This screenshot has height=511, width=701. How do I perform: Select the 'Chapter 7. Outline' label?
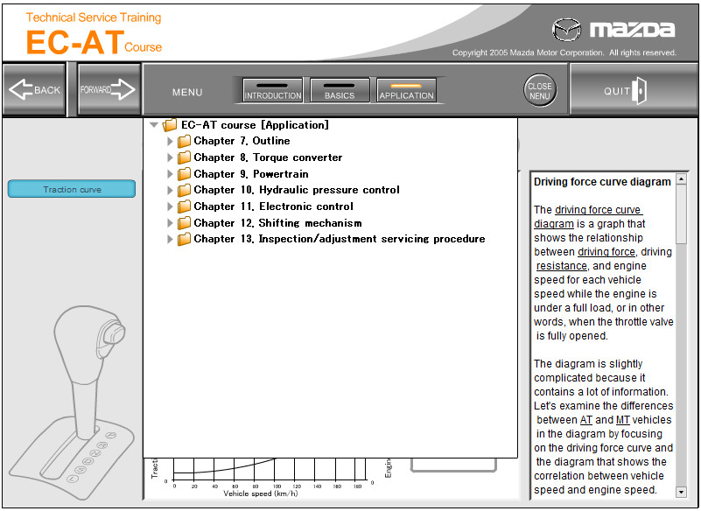tap(242, 141)
